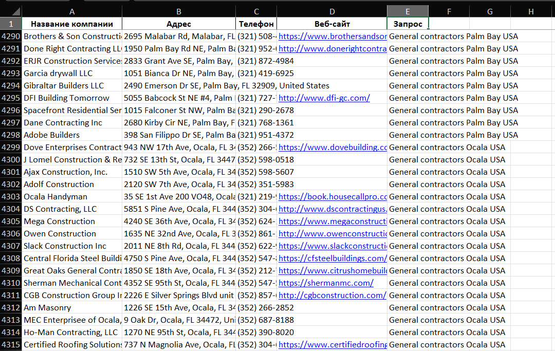Select cell 'Am Masonry'
Image resolution: width=555 pixels, height=351 pixels.
[x=72, y=307]
